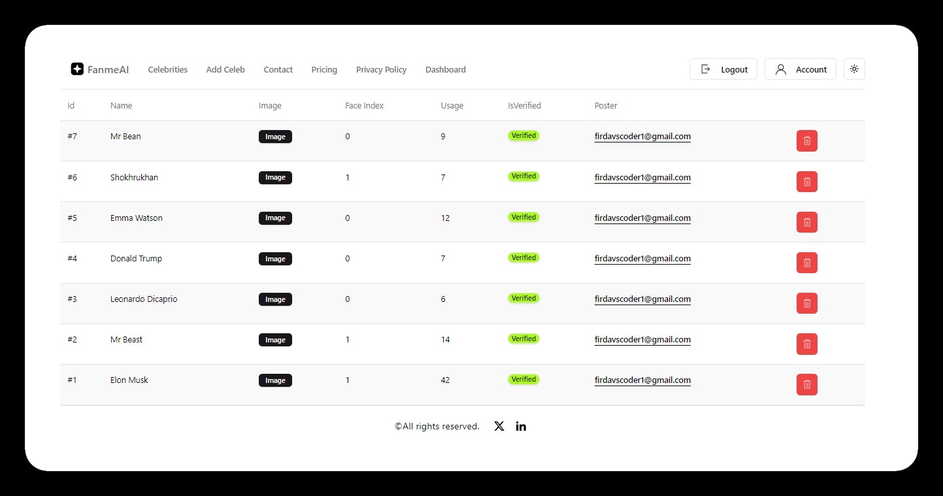Click usage value 14 for Mr Beast
The image size is (943, 496).
coord(445,339)
